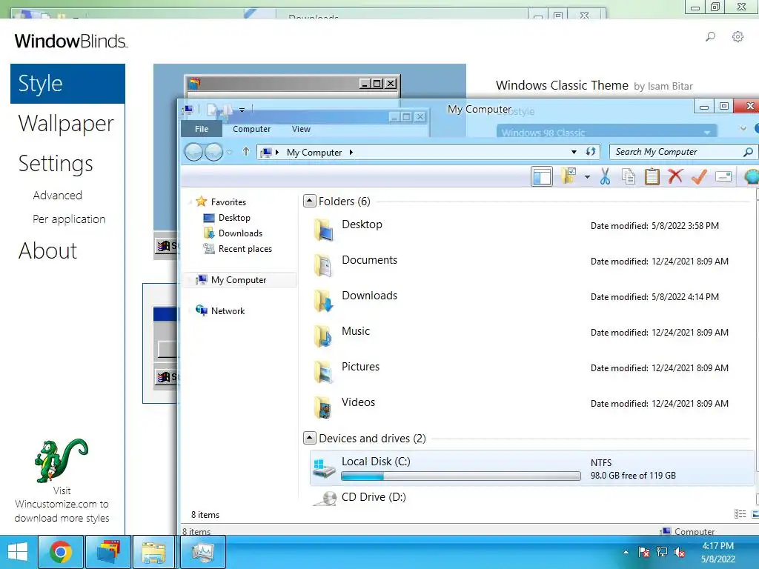The height and width of the screenshot is (569, 759).
Task: Click the Cut scissors icon in toolbar
Action: 605,176
